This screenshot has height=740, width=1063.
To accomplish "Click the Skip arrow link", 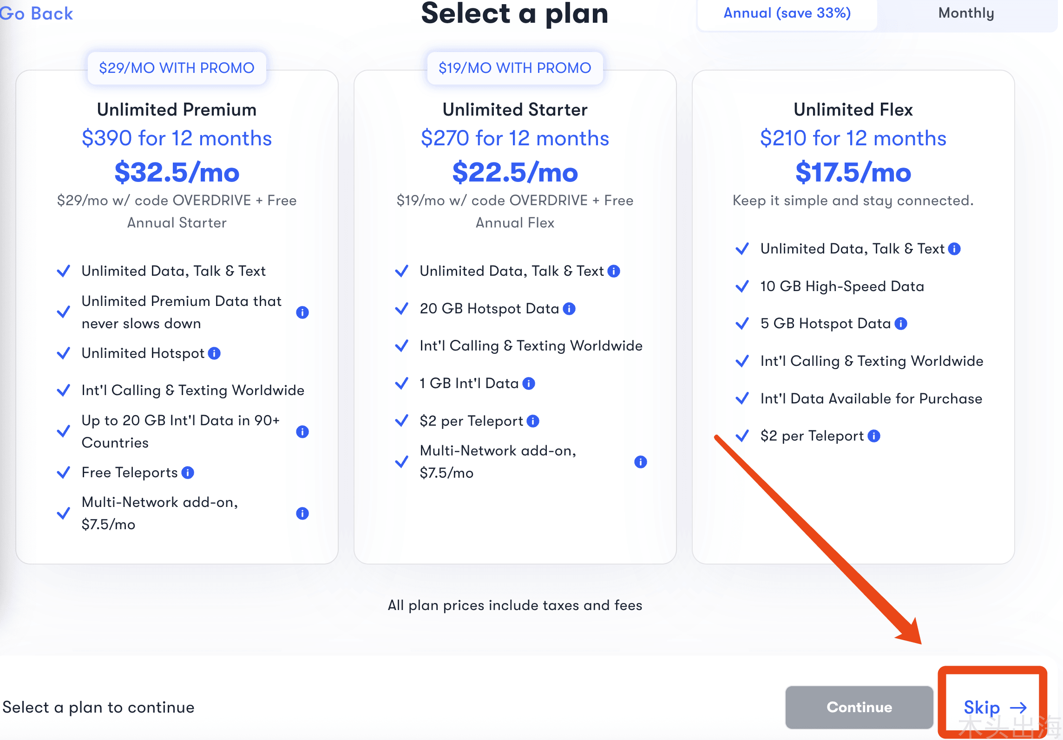I will tap(995, 708).
